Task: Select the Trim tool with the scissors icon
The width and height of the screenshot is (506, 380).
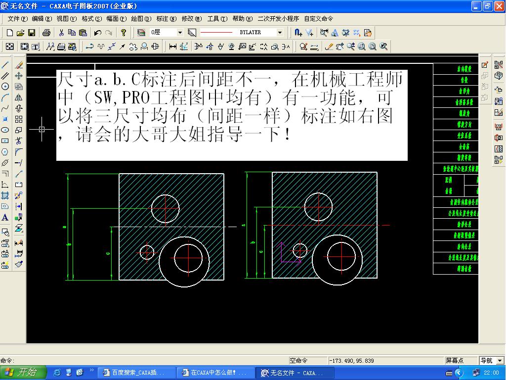Action: click(x=19, y=141)
